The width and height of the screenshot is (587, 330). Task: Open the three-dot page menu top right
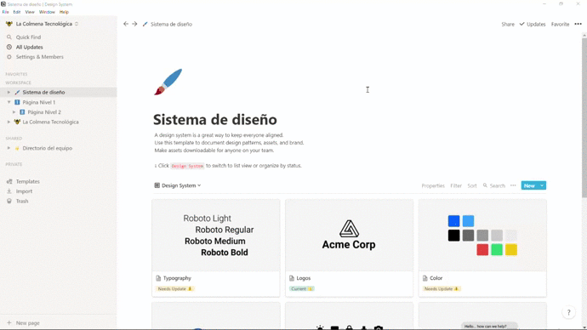click(x=578, y=24)
